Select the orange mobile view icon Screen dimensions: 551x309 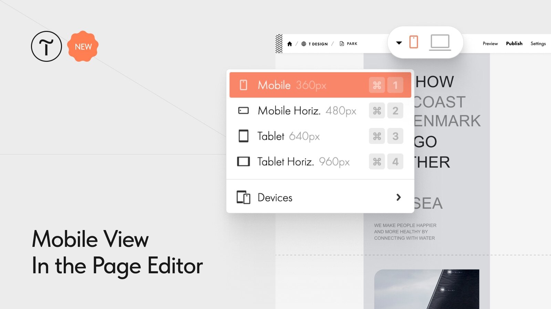pos(414,42)
